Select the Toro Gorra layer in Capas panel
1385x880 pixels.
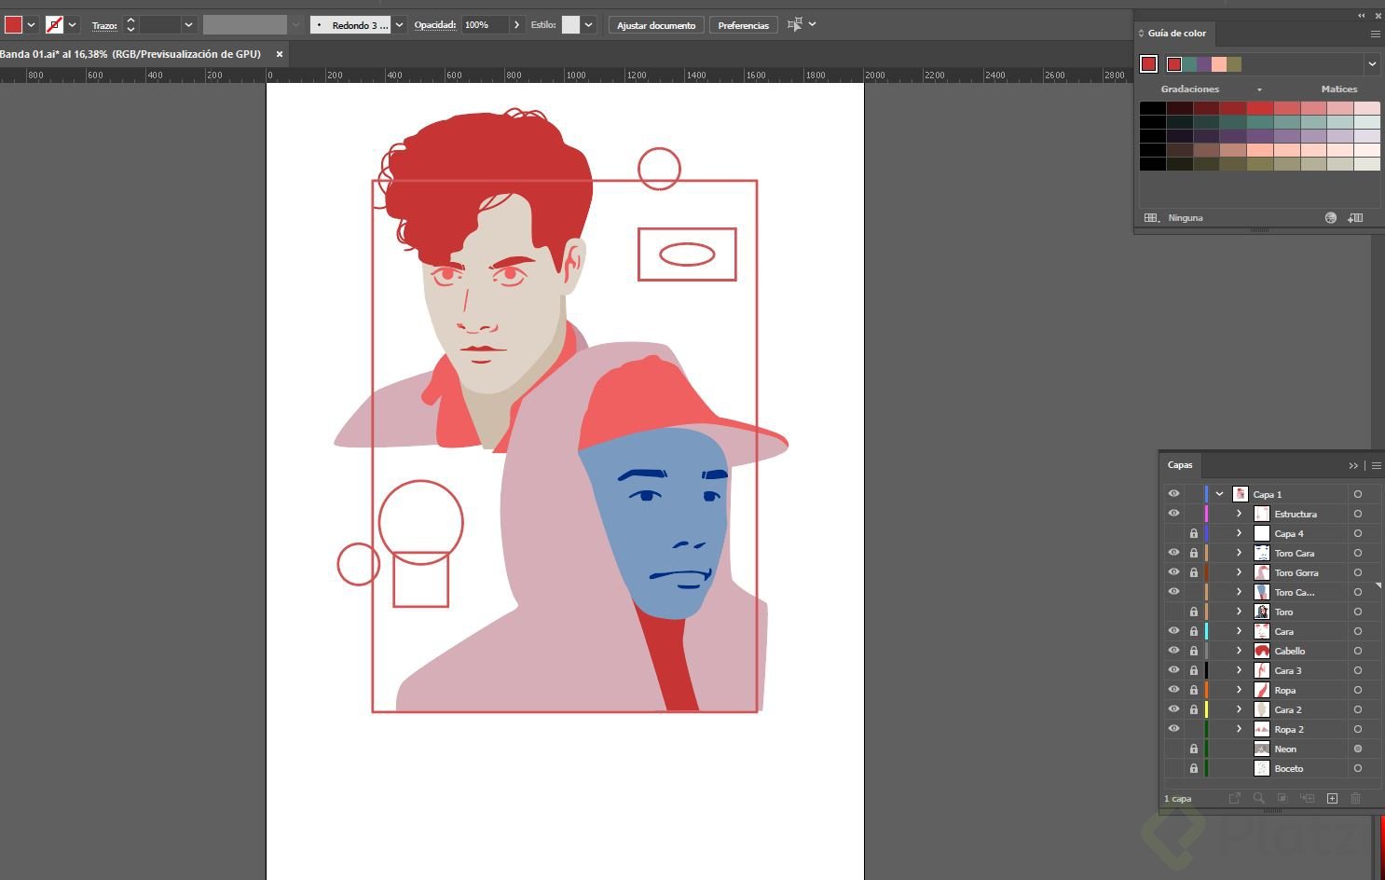1296,572
